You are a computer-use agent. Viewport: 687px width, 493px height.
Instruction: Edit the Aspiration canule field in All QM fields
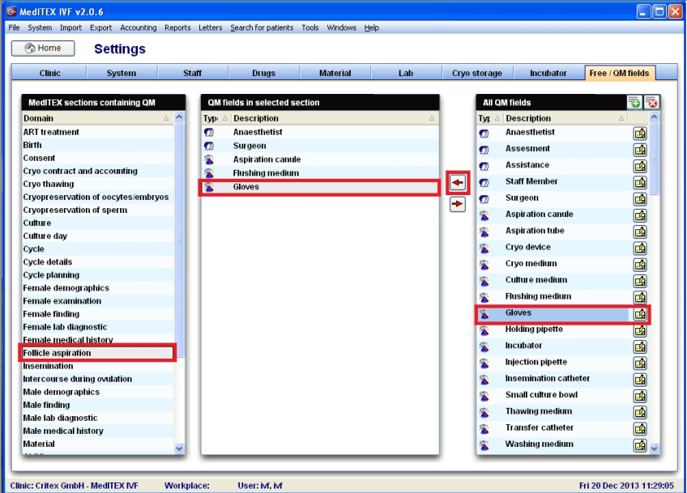(640, 215)
